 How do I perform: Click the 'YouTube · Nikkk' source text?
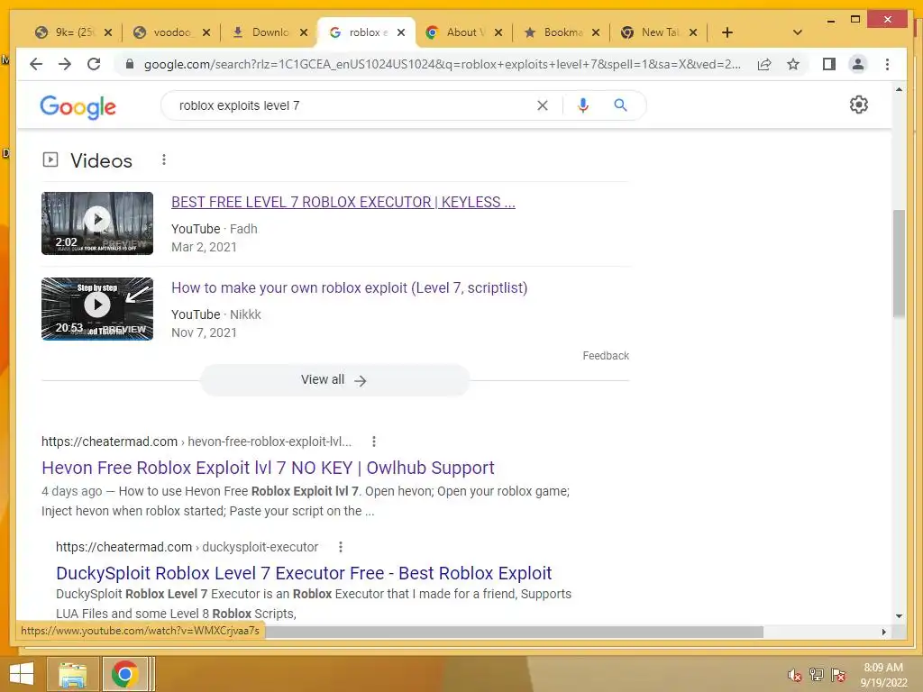click(216, 314)
